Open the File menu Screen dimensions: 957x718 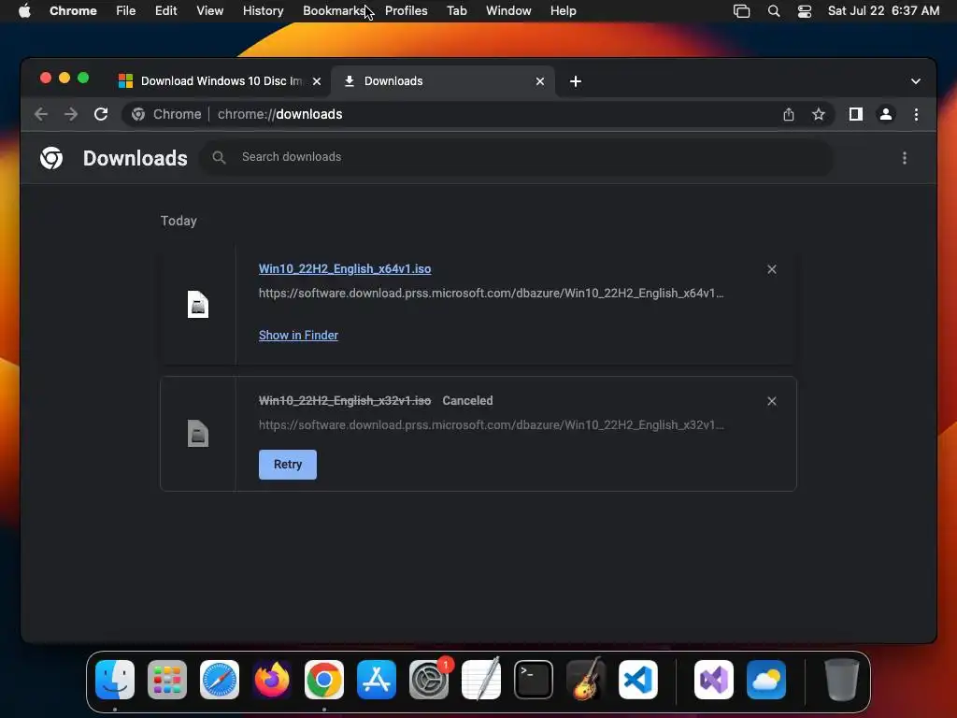click(126, 10)
